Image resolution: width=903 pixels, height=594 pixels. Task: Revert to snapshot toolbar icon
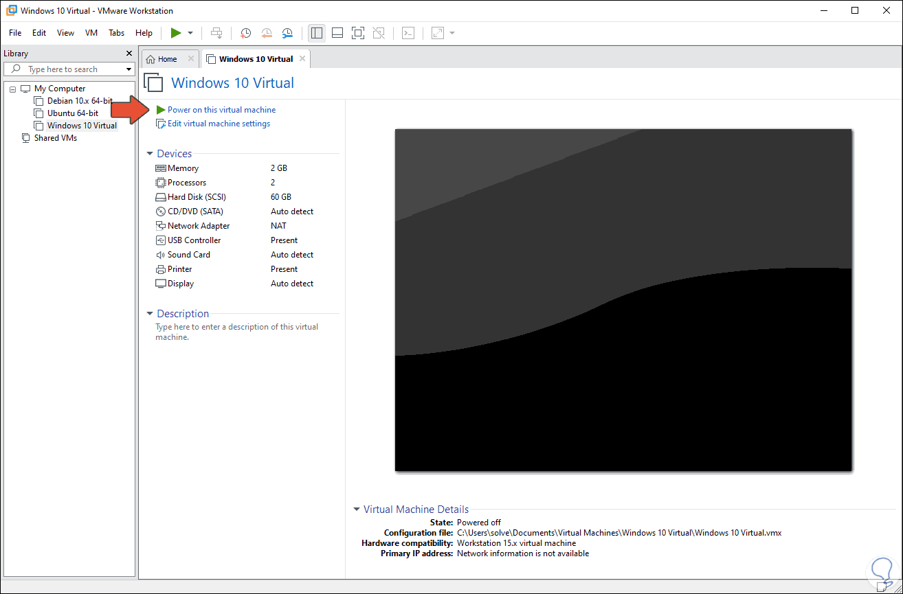(267, 33)
